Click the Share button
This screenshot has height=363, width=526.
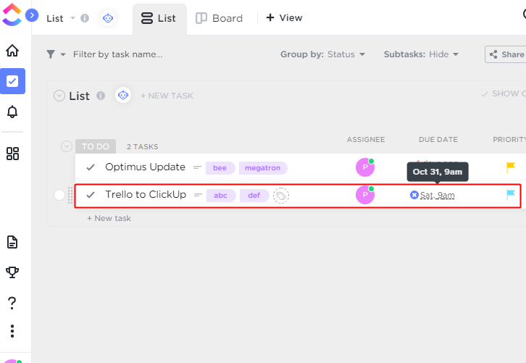coord(506,54)
